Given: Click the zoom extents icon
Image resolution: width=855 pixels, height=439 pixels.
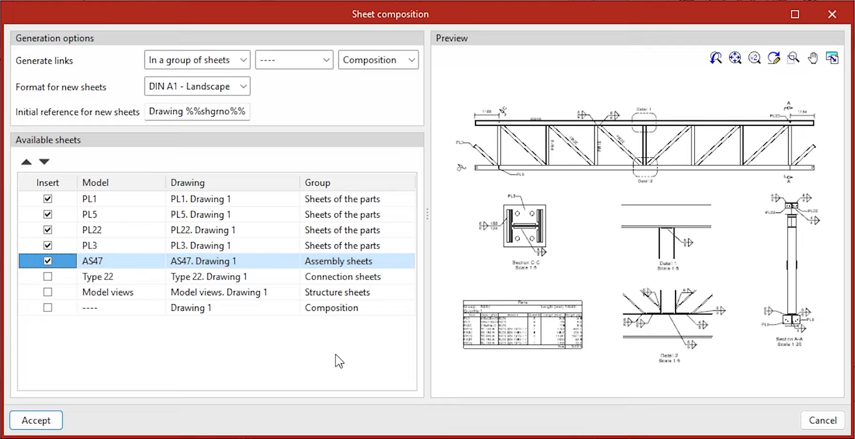Looking at the screenshot, I should click(x=735, y=58).
